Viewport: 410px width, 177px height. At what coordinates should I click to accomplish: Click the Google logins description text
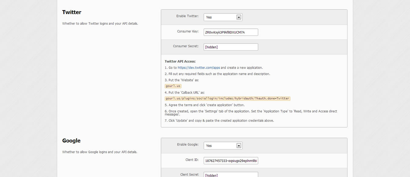(100, 152)
